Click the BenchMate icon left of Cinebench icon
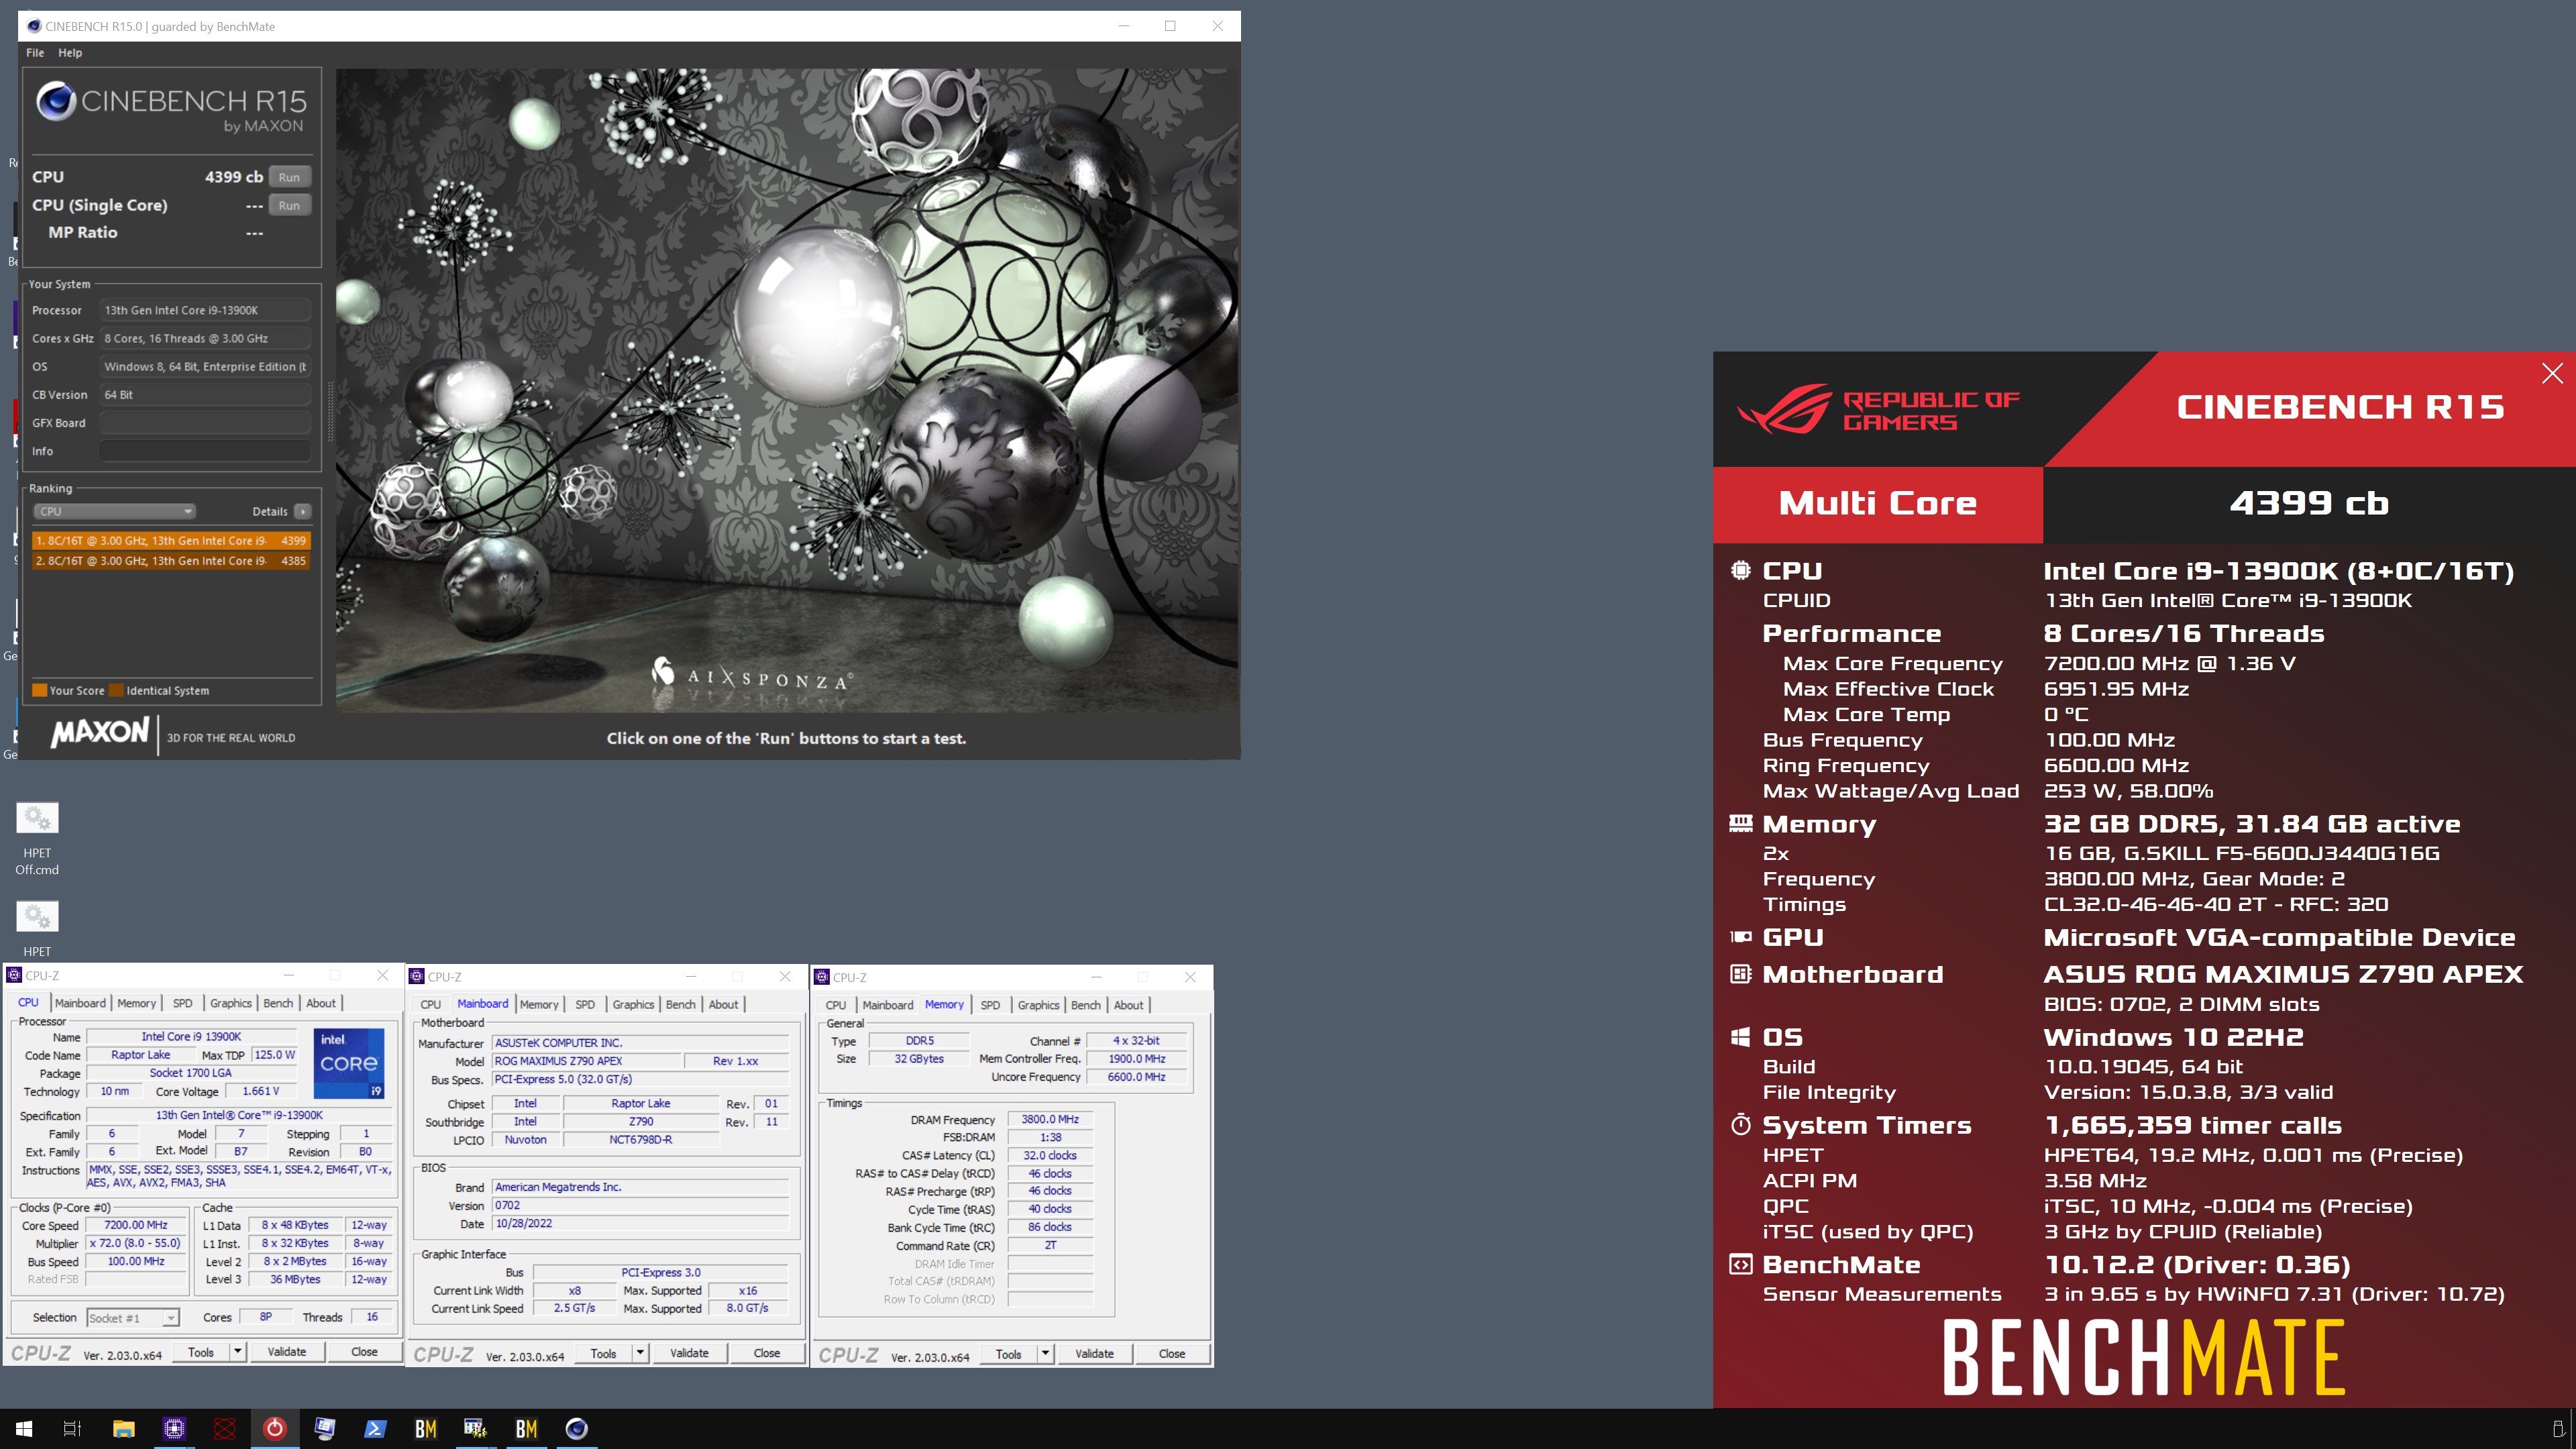 pyautogui.click(x=526, y=1428)
